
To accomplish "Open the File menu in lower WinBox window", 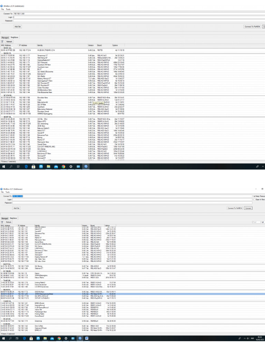I will tap(2, 192).
